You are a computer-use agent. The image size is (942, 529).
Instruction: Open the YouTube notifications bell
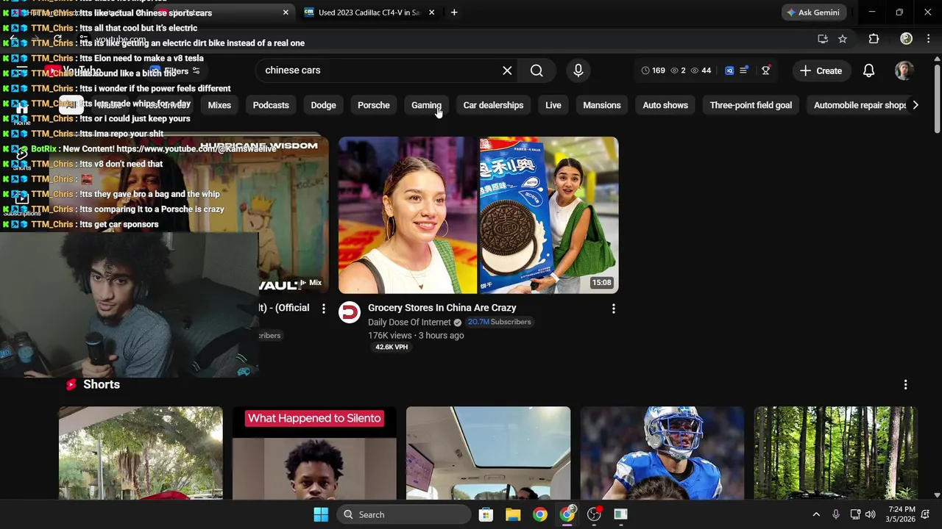(869, 71)
